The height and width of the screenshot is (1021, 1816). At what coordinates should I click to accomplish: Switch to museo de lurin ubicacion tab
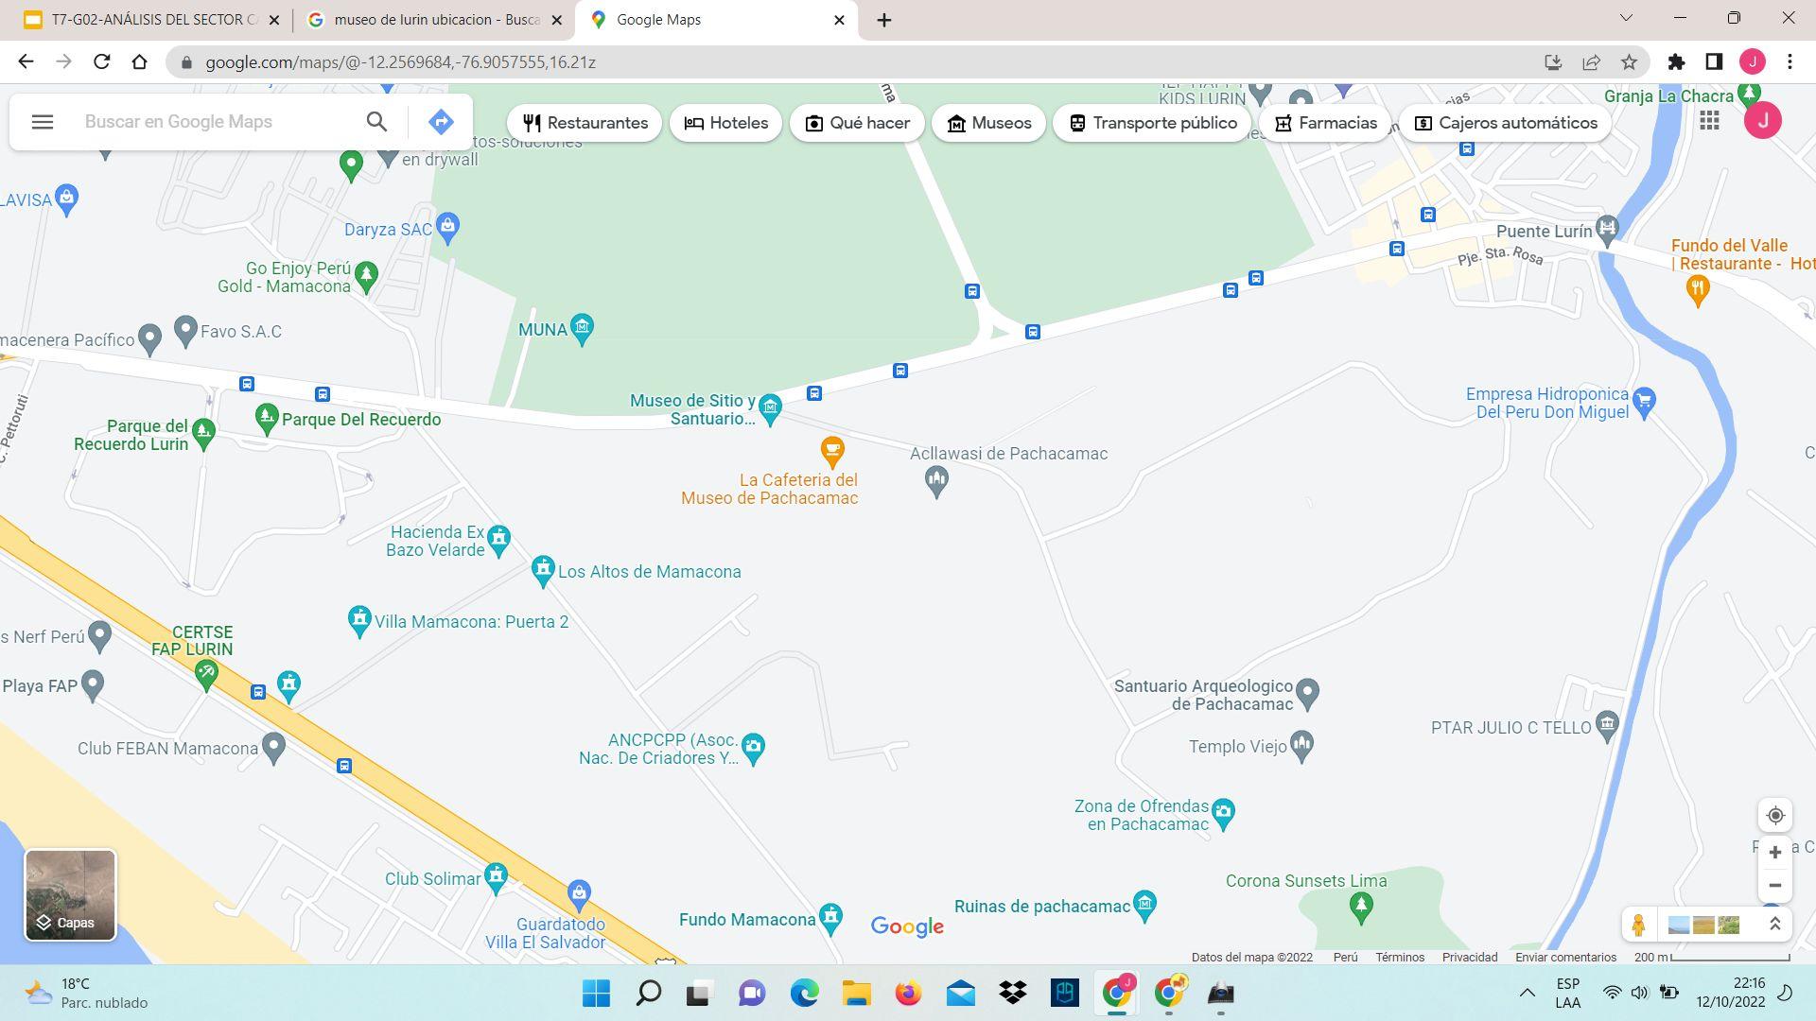coord(436,20)
